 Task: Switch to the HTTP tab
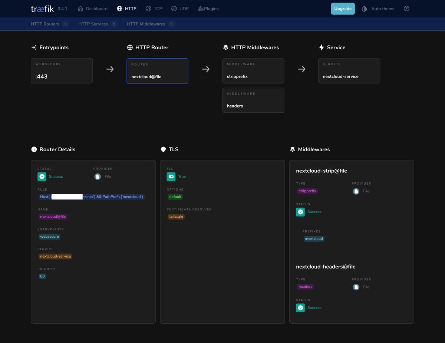pos(126,9)
